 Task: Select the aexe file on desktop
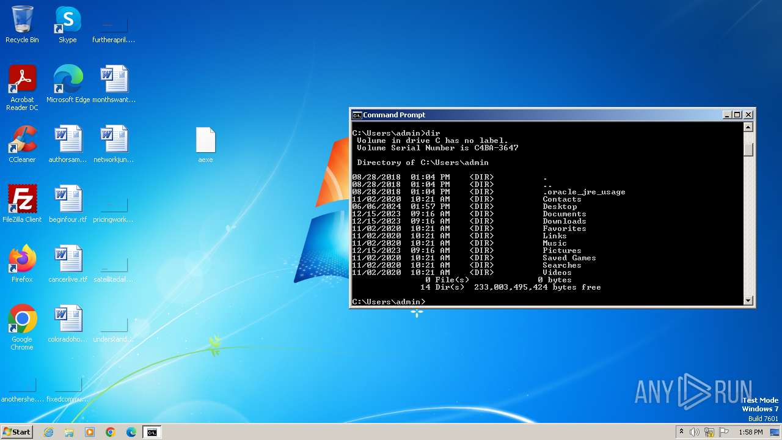pos(205,144)
